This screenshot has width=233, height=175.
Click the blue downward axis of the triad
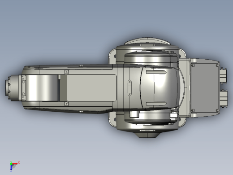11,168
